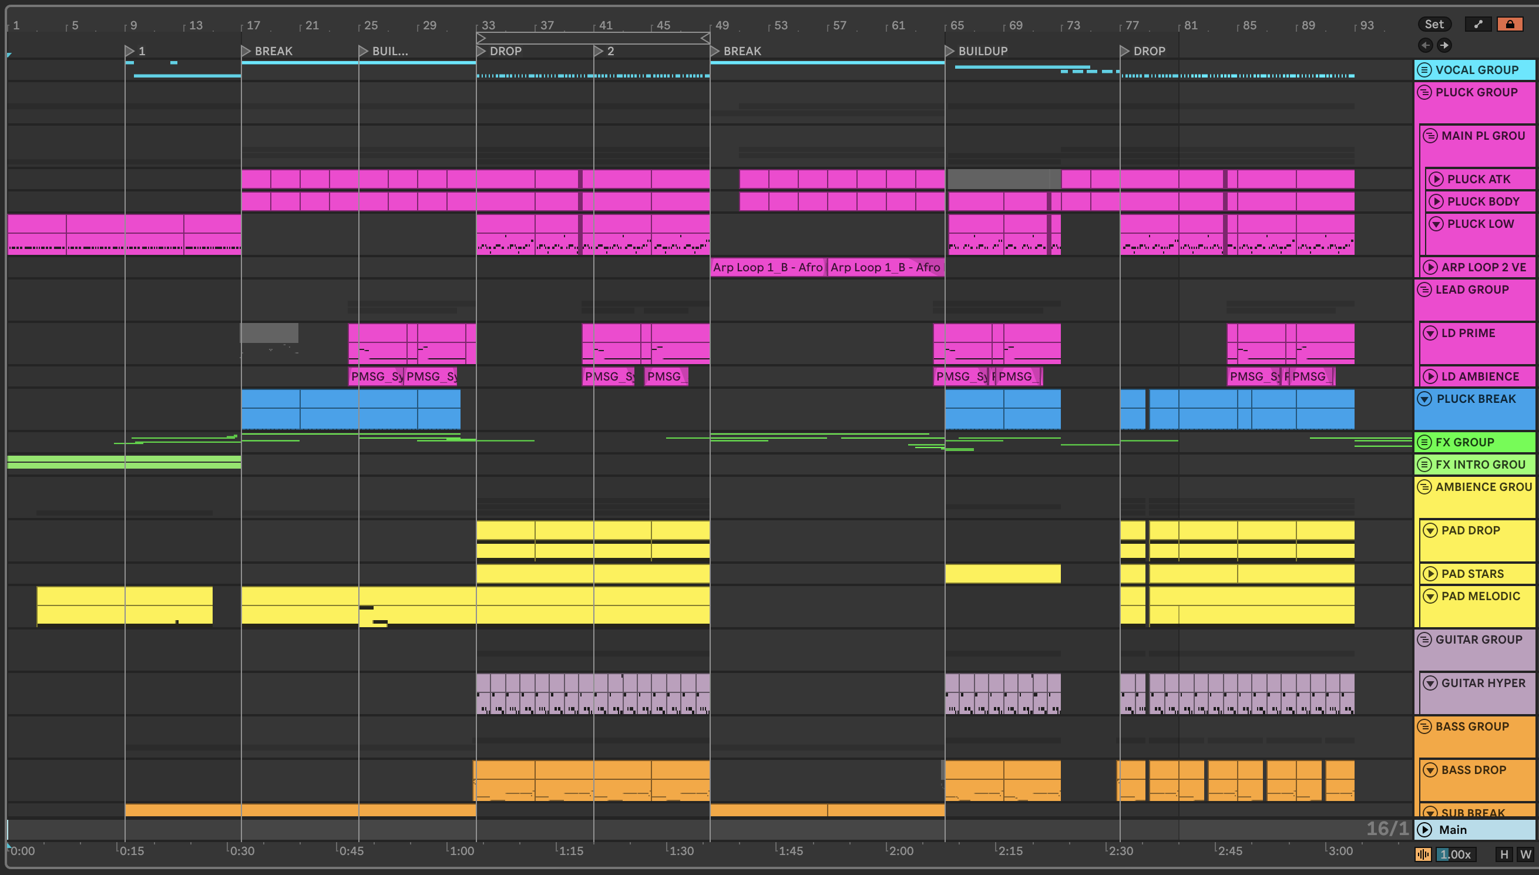This screenshot has height=875, width=1539.
Task: Jump to the previous locator arrow
Action: tap(1425, 45)
